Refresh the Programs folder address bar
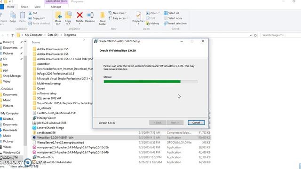This screenshot has height=169, width=301. tap(255, 35)
